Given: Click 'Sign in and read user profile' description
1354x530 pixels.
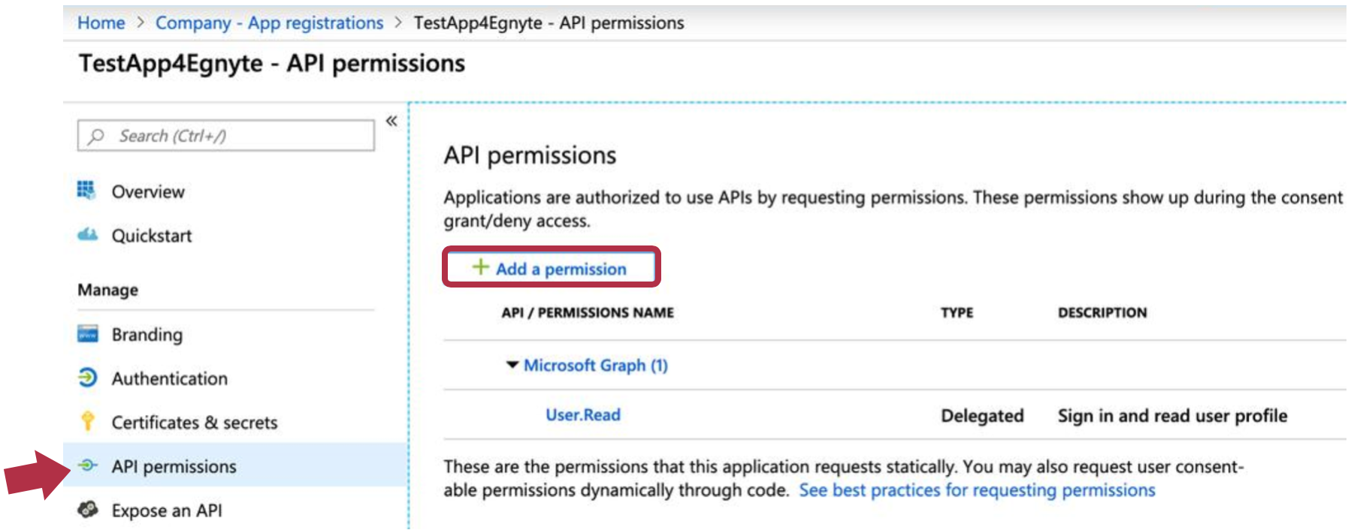Looking at the screenshot, I should point(1172,416).
